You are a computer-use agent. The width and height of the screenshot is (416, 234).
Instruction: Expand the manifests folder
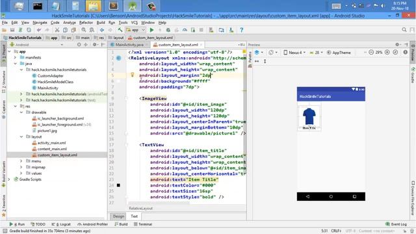15,58
